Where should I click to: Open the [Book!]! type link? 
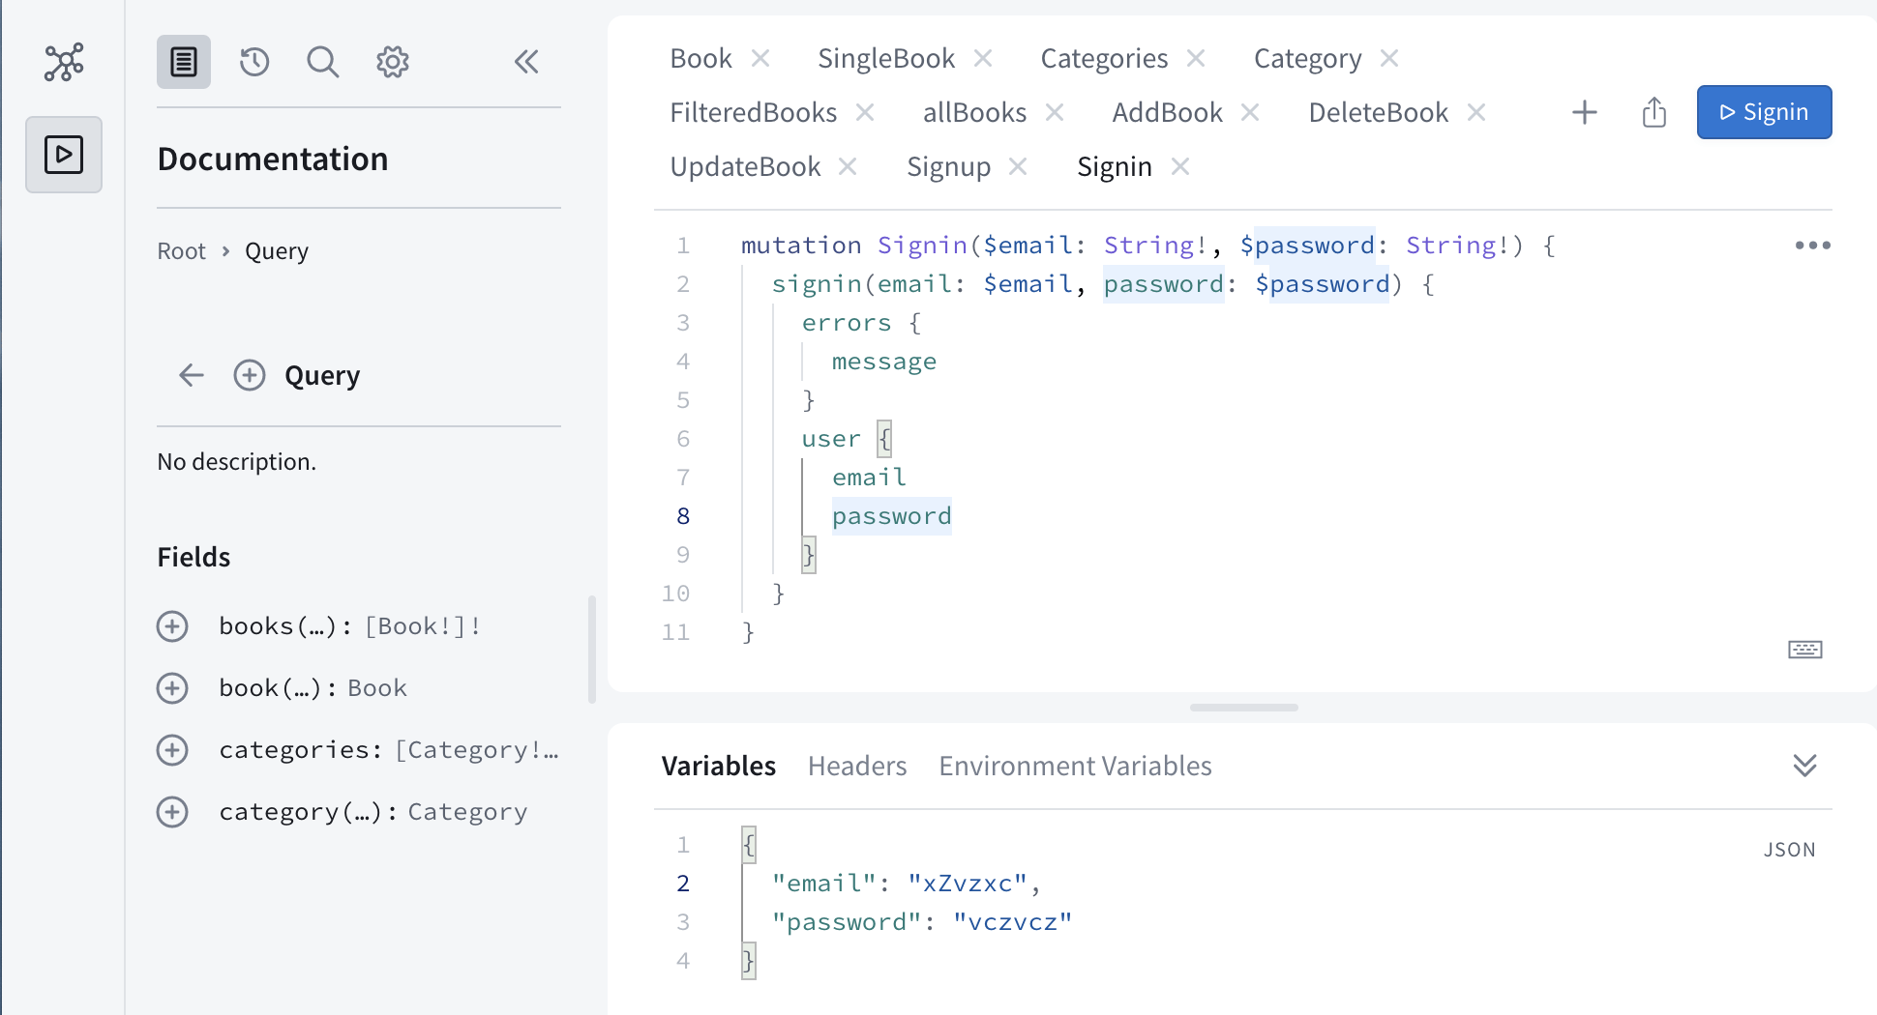422,626
